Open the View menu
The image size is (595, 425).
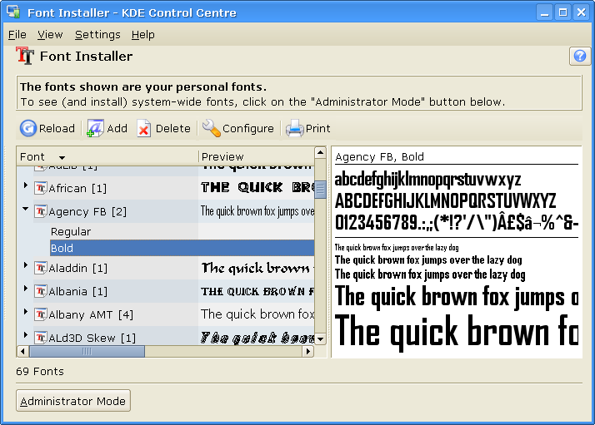pos(50,34)
